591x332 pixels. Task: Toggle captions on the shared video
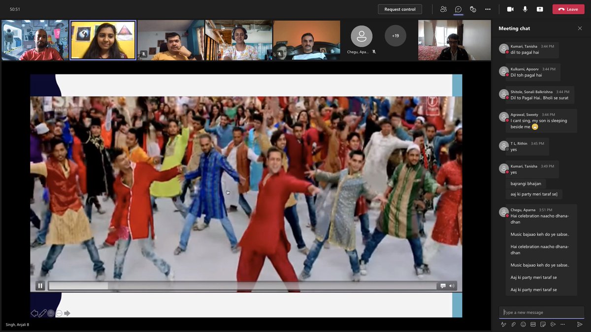click(x=443, y=286)
